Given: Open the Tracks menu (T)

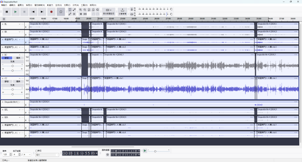Looking at the screenshot, I should click(x=50, y=5).
